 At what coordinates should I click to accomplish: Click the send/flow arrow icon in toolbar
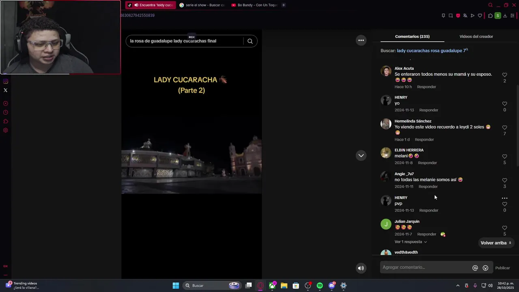click(x=472, y=15)
